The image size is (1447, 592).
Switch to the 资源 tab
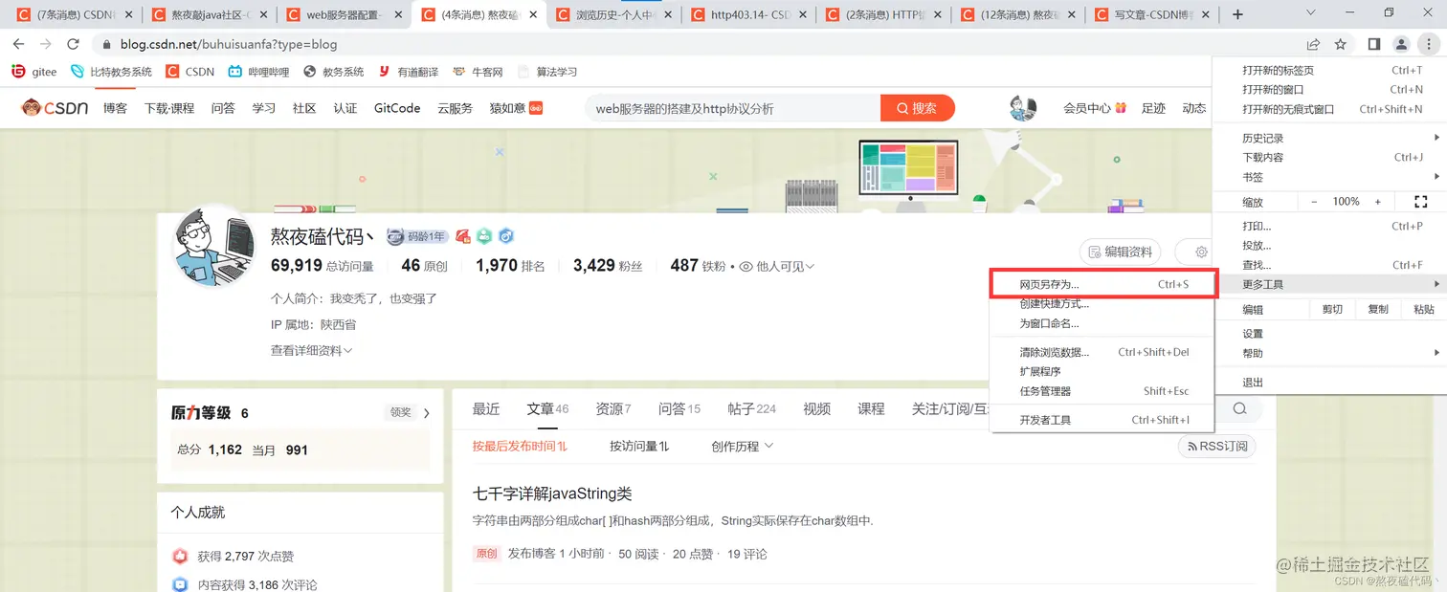[x=611, y=407]
